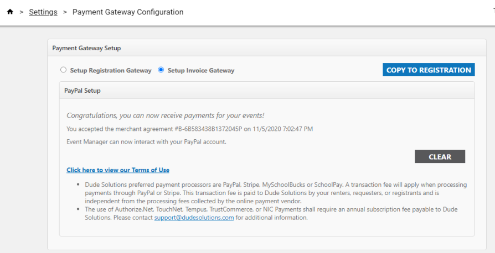This screenshot has width=495, height=253.
Task: Click the Setup Invoice Gateway label text
Action: pos(201,71)
